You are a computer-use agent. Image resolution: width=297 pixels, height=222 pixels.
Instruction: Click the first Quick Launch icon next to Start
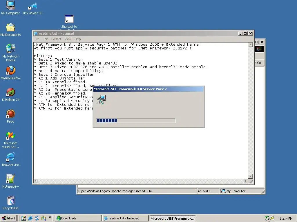24,218
